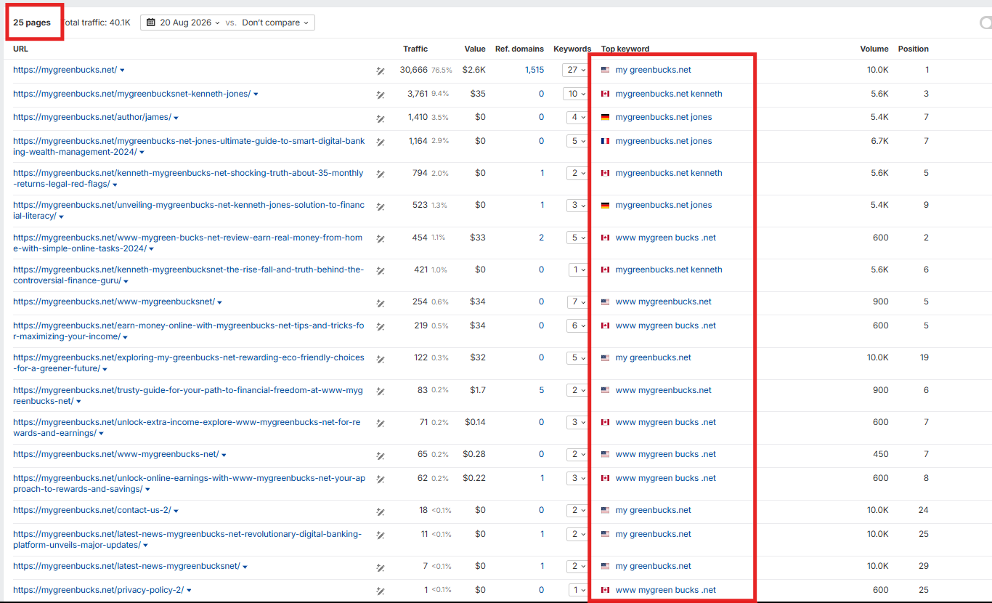This screenshot has height=603, width=992.
Task: Sort by the Ref. domains column header
Action: pos(519,49)
